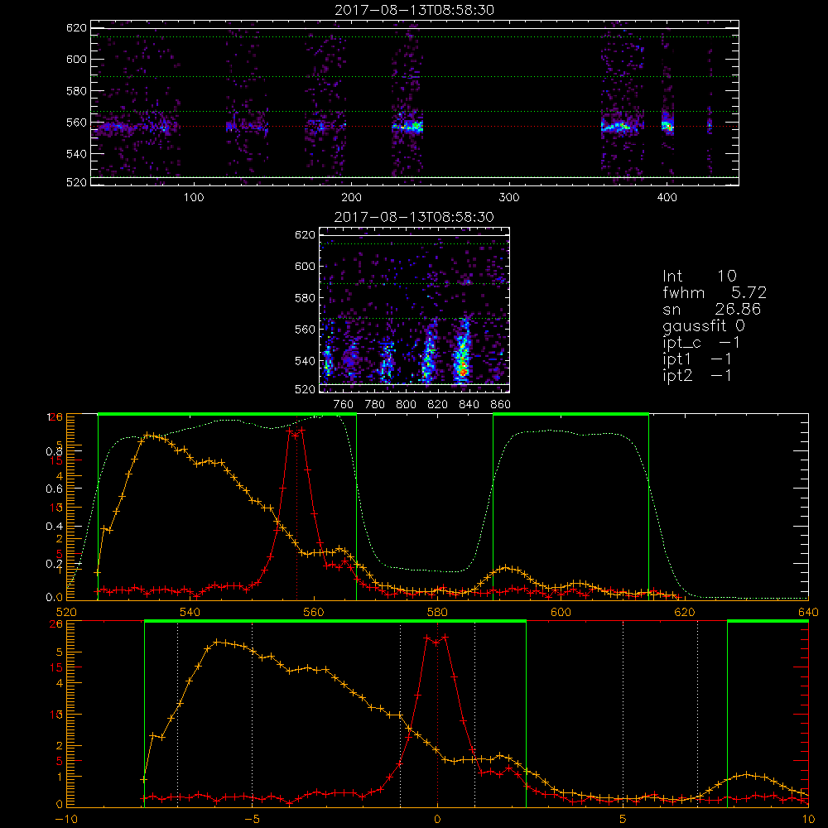Select the 'ipt_c -1' readout text
The height and width of the screenshot is (828, 828).
pyautogui.click(x=701, y=343)
